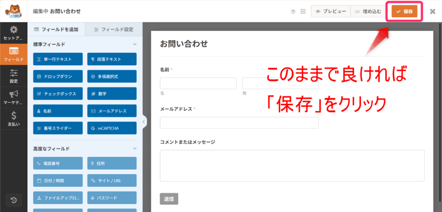Image resolution: width=442 pixels, height=212 pixels.
Task: Click the Embed button
Action: (368, 12)
